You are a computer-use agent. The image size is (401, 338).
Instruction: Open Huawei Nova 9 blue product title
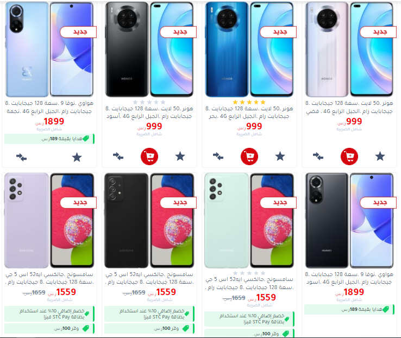point(49,107)
